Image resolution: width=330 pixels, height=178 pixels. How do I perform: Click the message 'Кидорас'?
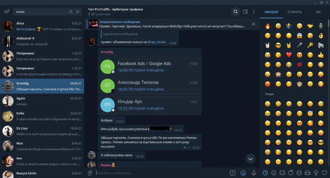point(112,121)
